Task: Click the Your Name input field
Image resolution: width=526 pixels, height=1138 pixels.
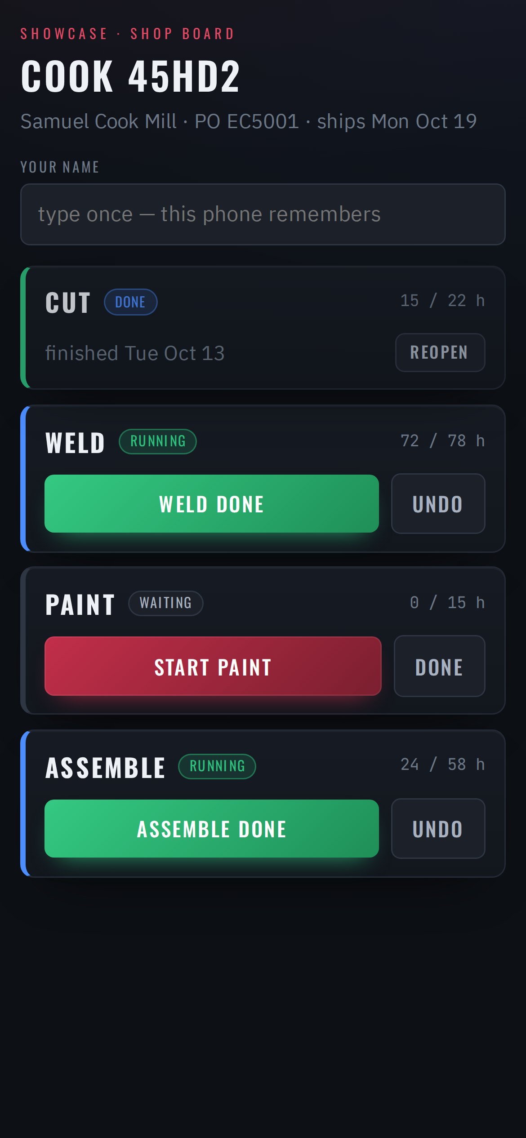Action: [263, 214]
